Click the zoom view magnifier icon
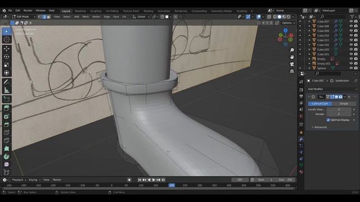 (x=292, y=50)
